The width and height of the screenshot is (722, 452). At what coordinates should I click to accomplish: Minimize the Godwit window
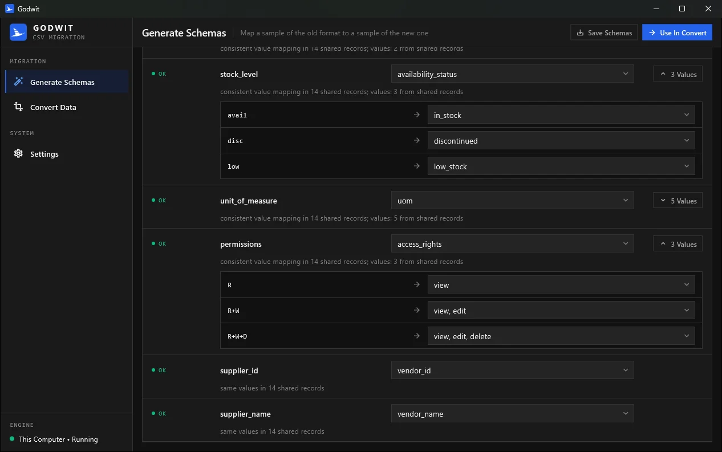656,9
